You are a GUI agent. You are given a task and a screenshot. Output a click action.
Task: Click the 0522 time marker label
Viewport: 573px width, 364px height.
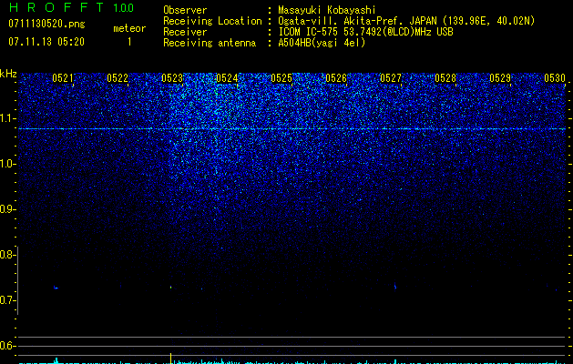click(x=118, y=78)
